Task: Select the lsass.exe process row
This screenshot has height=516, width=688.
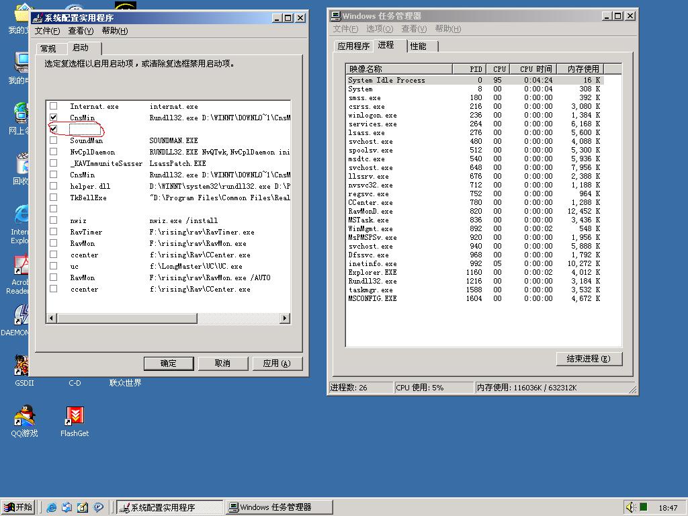Action: pos(475,132)
